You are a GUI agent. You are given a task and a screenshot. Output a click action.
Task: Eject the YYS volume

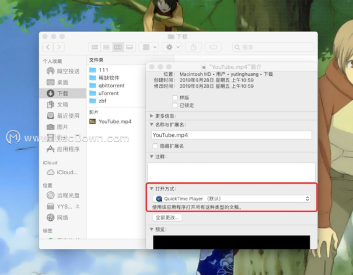[78, 206]
